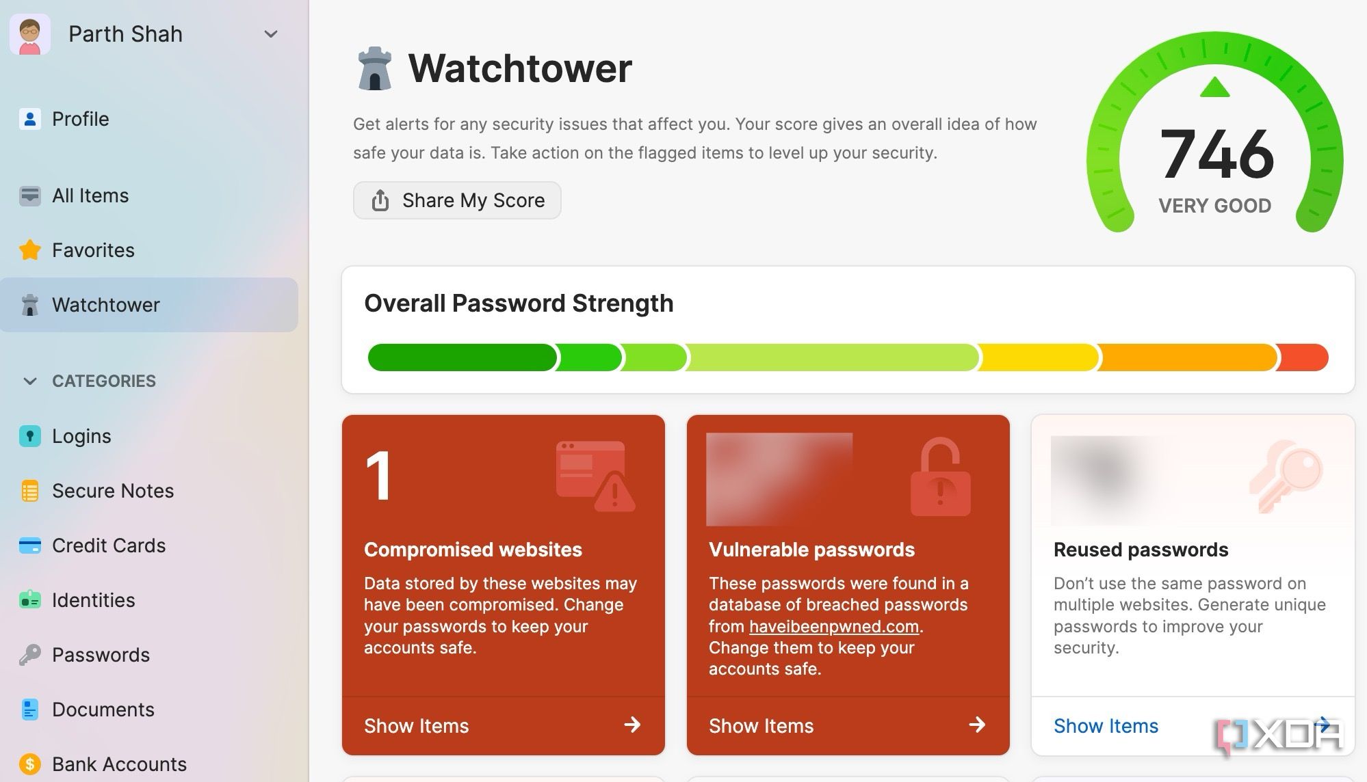The image size is (1367, 782).
Task: Select the Favorites star icon
Action: pos(30,250)
